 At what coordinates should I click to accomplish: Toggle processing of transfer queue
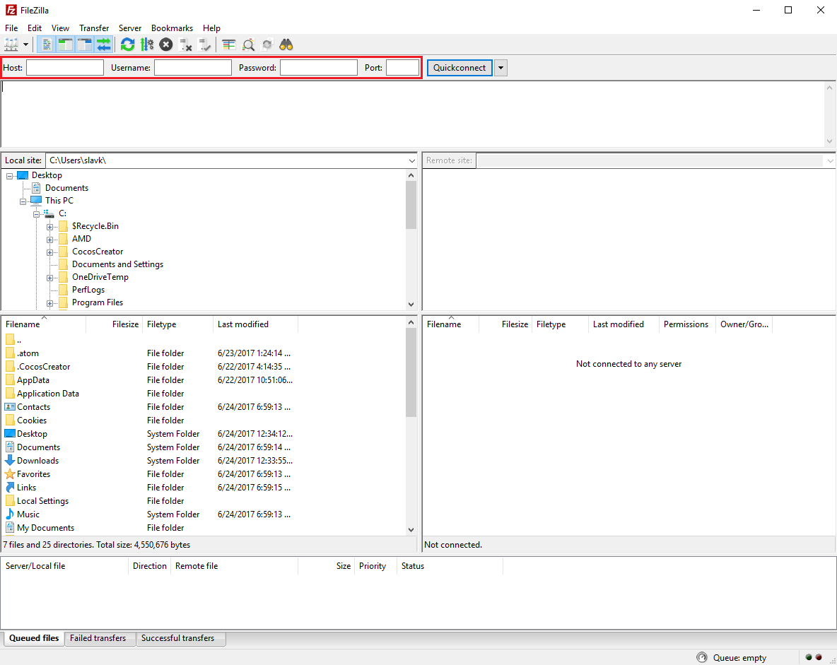click(x=147, y=45)
